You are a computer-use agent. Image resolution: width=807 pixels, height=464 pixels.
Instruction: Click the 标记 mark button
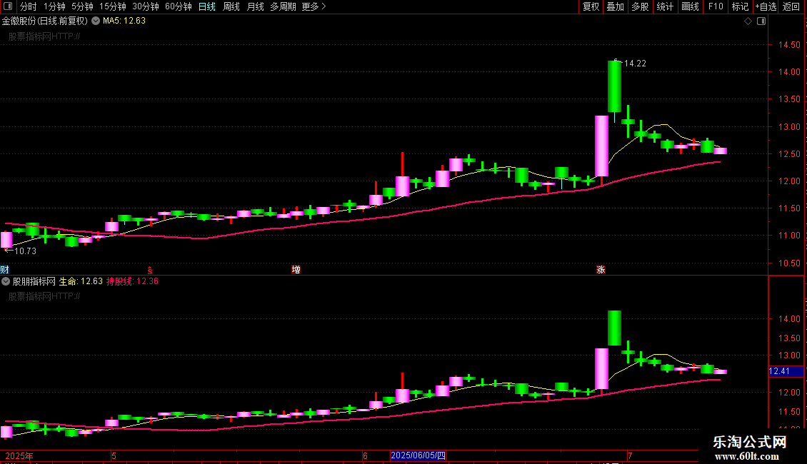(x=740, y=6)
